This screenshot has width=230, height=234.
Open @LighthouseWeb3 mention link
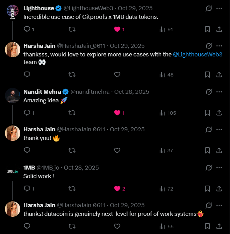198,54
